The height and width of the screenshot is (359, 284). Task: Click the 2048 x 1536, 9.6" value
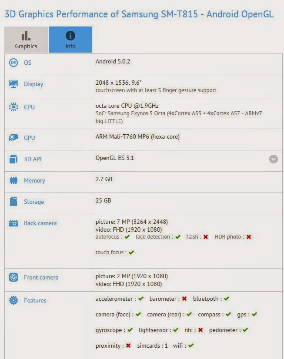[118, 83]
